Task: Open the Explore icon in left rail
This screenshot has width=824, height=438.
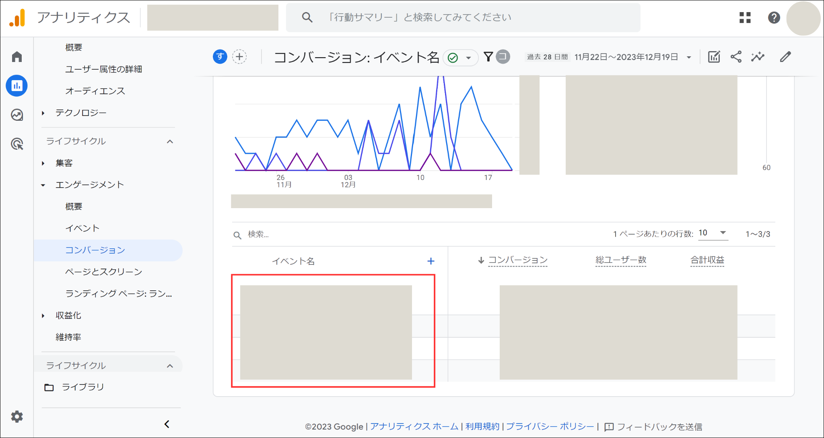Action: pyautogui.click(x=17, y=115)
